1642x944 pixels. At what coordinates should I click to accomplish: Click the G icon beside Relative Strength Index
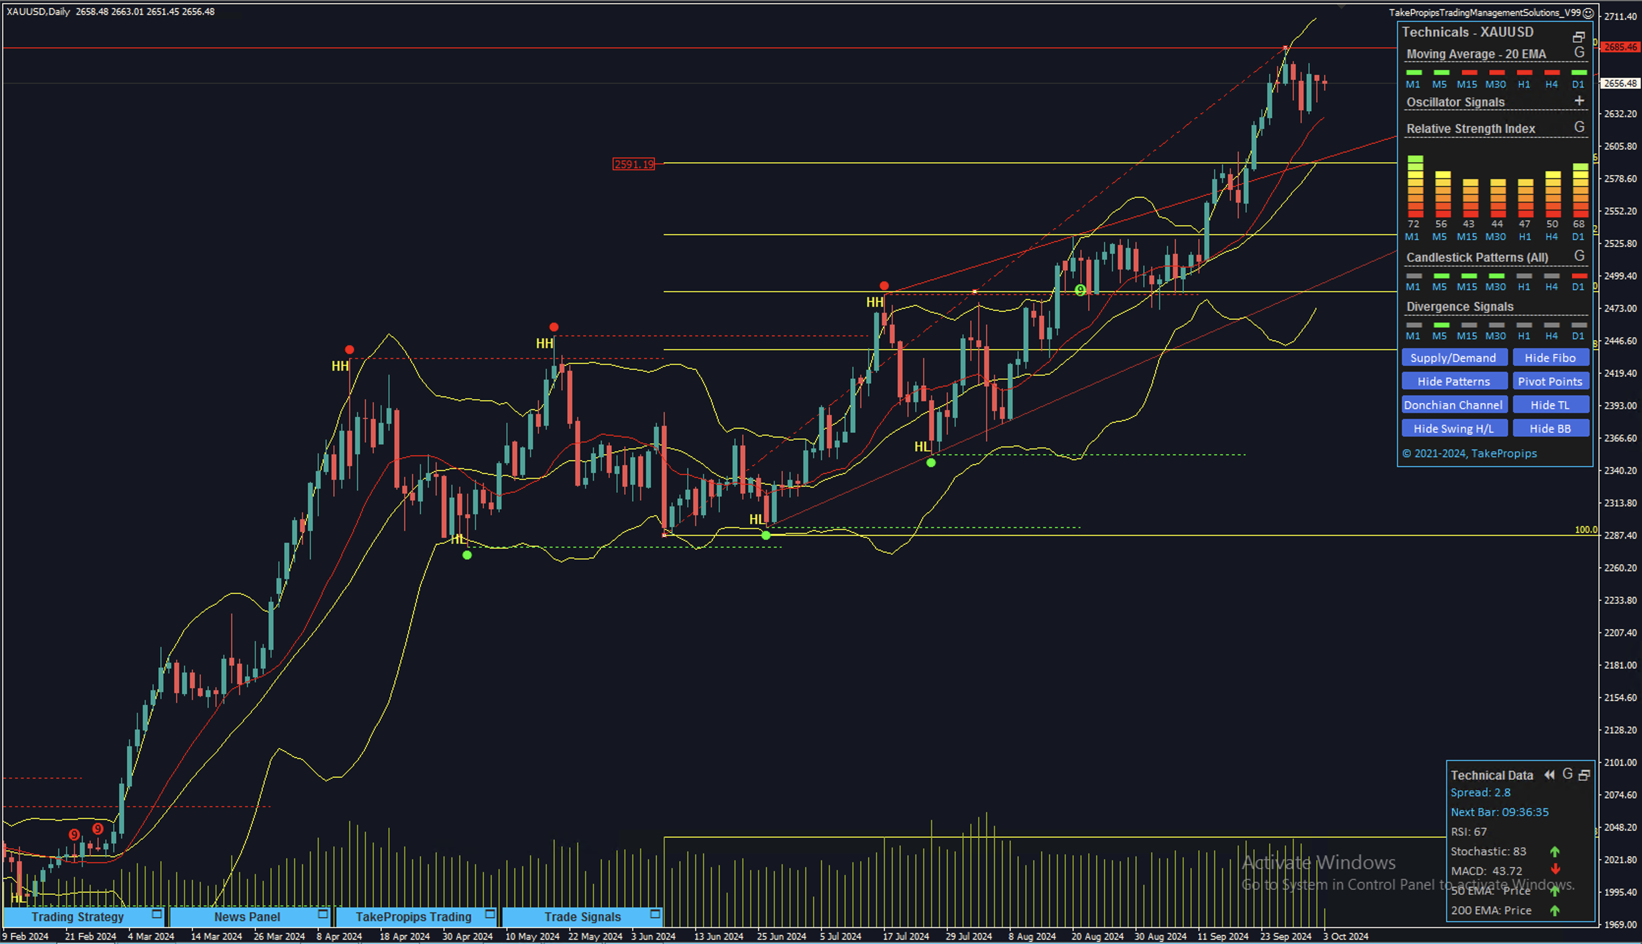[x=1579, y=127]
